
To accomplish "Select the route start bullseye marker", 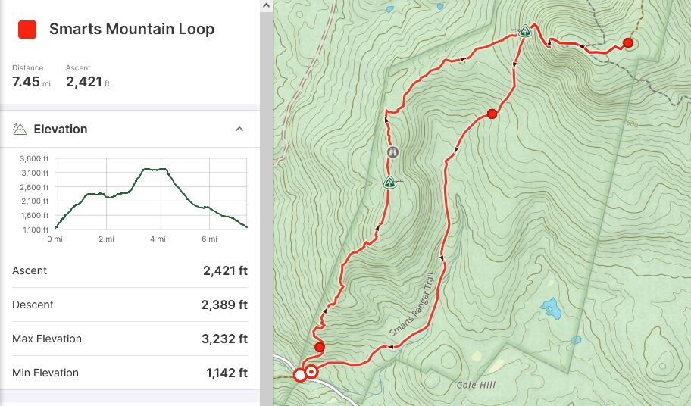I will pyautogui.click(x=311, y=372).
